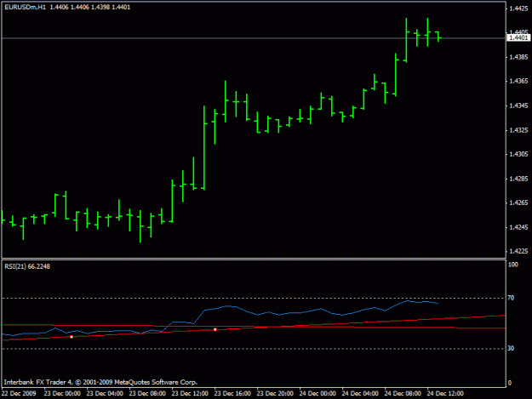
Task: Click the 1.4265 price scale label
Action: click(x=518, y=202)
